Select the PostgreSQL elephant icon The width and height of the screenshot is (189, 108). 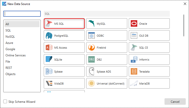(x=49, y=35)
